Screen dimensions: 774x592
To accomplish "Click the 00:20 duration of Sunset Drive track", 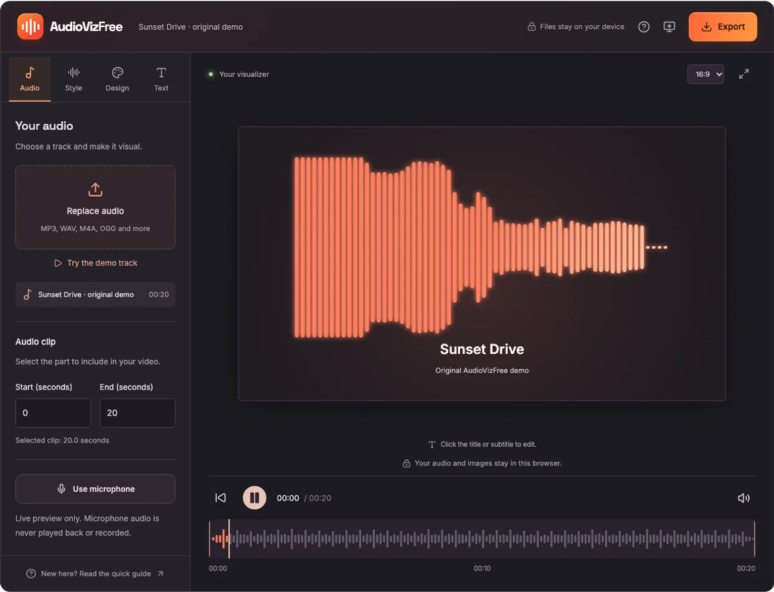I will [x=159, y=295].
